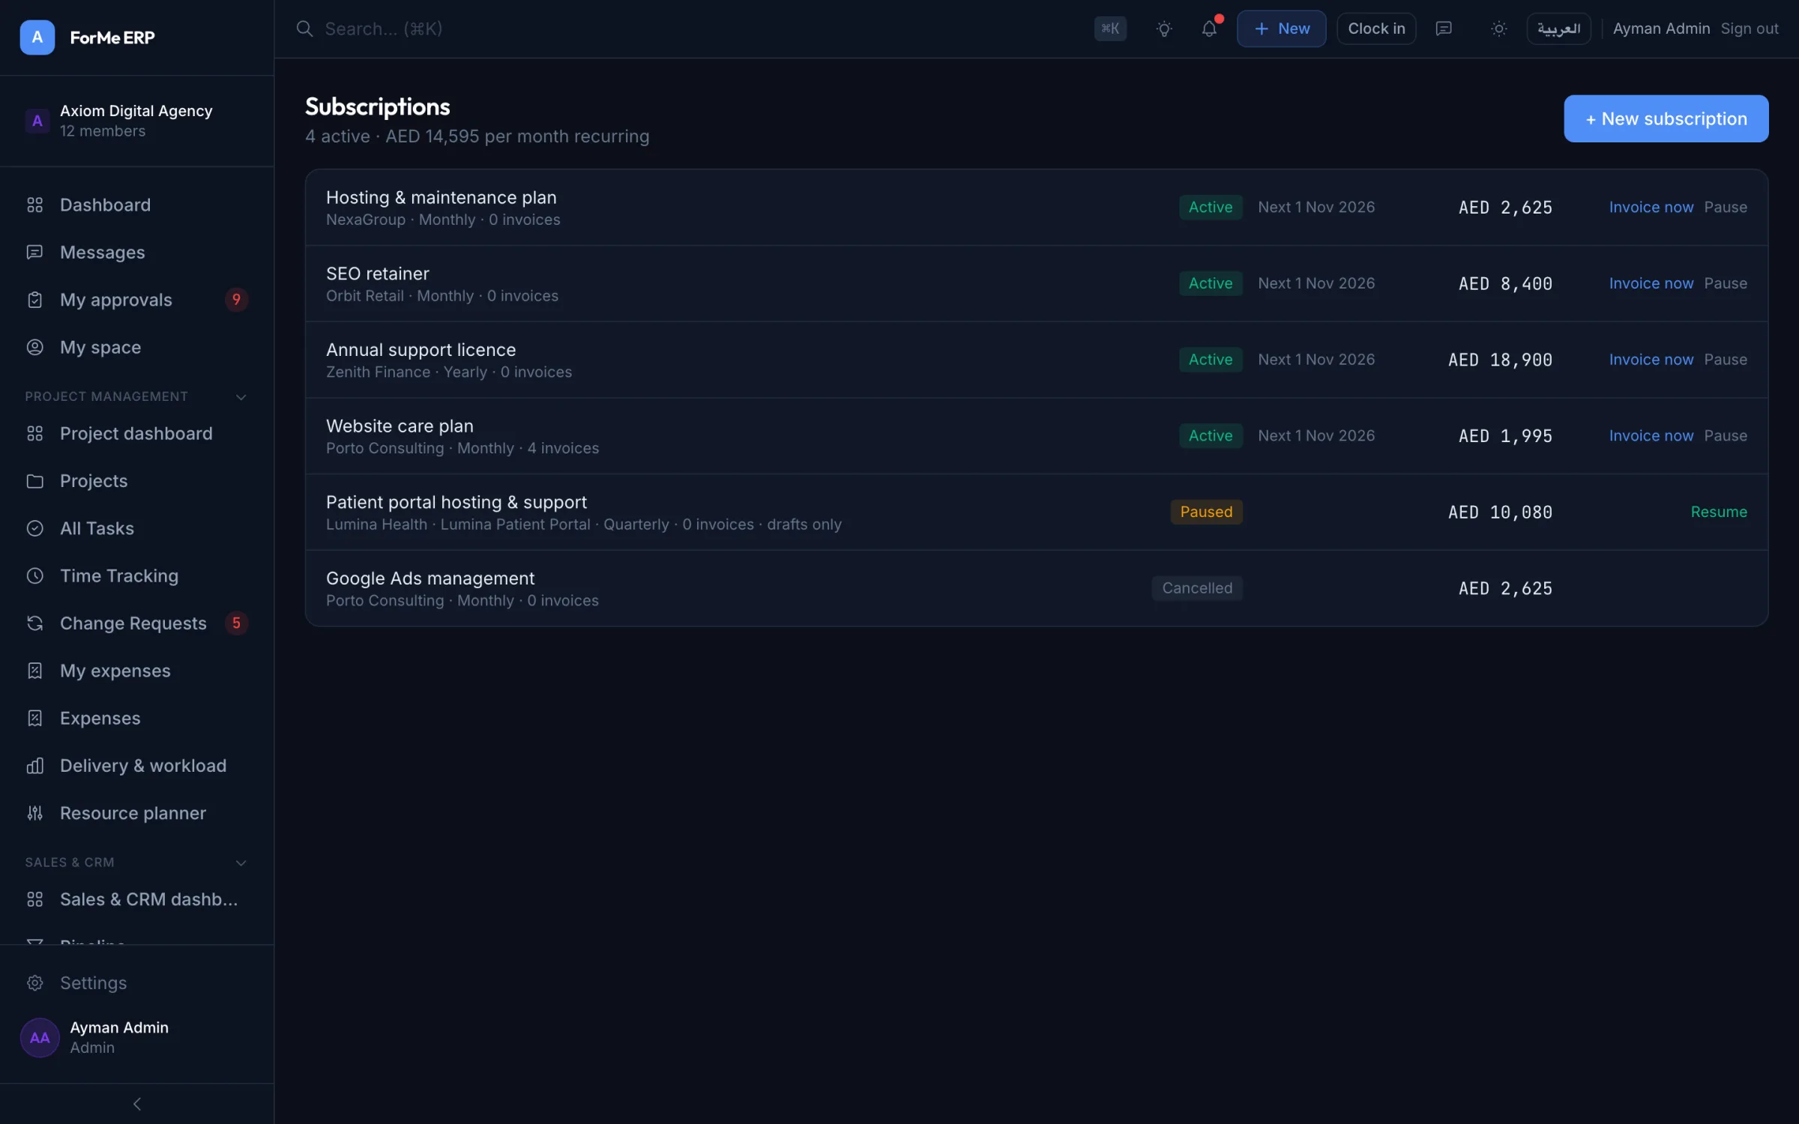Screen dimensions: 1799x1124
Task: Collapse the sidebar with bottom chevron
Action: (x=137, y=1104)
